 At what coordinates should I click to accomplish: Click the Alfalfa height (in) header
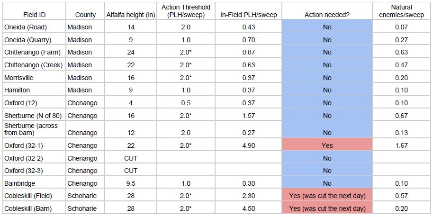(x=131, y=15)
